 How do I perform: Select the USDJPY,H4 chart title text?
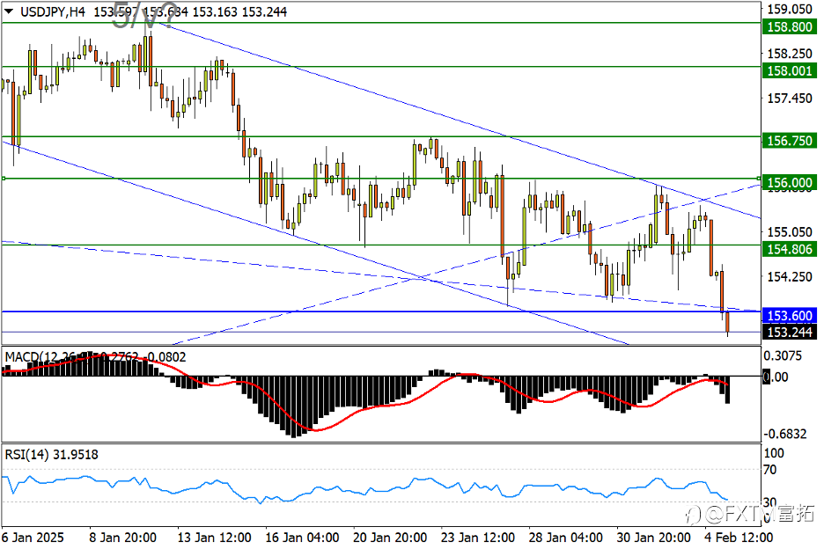tap(53, 11)
